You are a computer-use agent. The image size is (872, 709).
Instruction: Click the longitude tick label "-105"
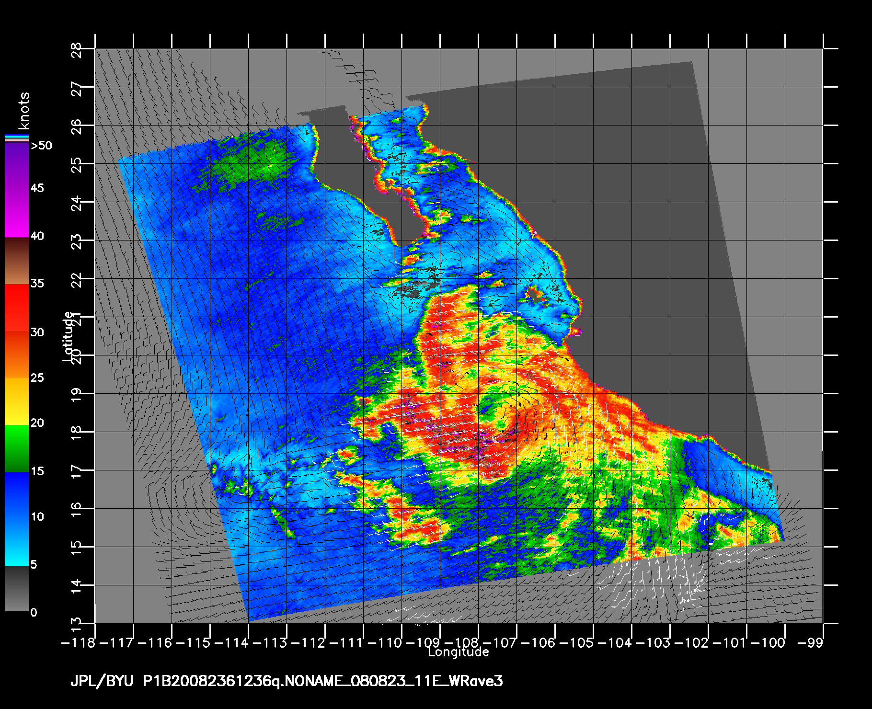coord(577,642)
